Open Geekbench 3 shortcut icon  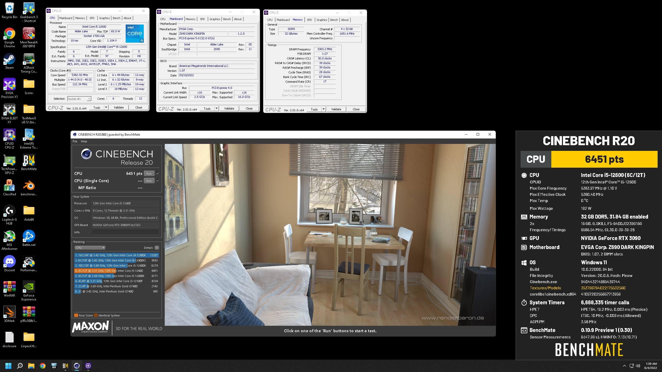coord(29,12)
